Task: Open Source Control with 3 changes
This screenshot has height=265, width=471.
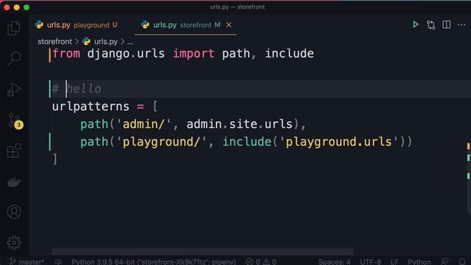Action: pos(15,121)
